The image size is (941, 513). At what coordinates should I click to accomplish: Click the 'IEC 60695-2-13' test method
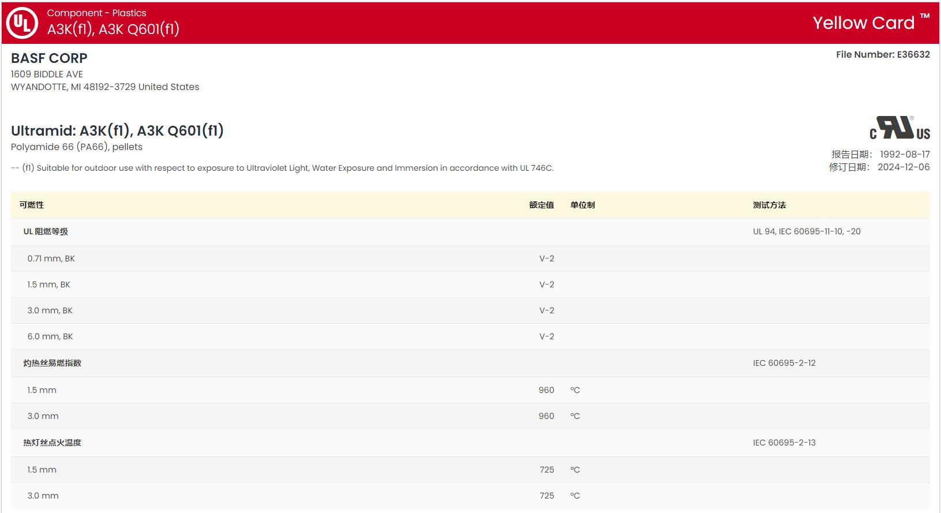tap(784, 443)
